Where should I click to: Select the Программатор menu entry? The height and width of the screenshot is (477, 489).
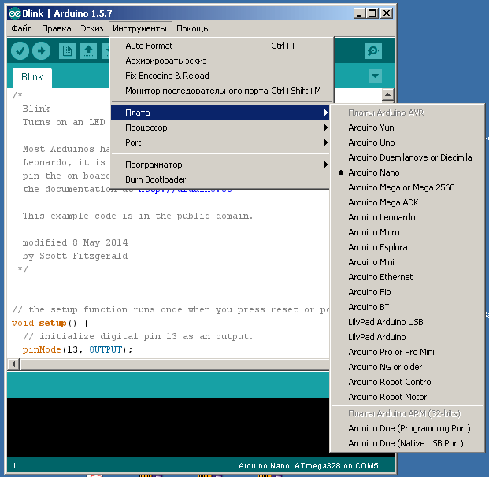pos(220,165)
